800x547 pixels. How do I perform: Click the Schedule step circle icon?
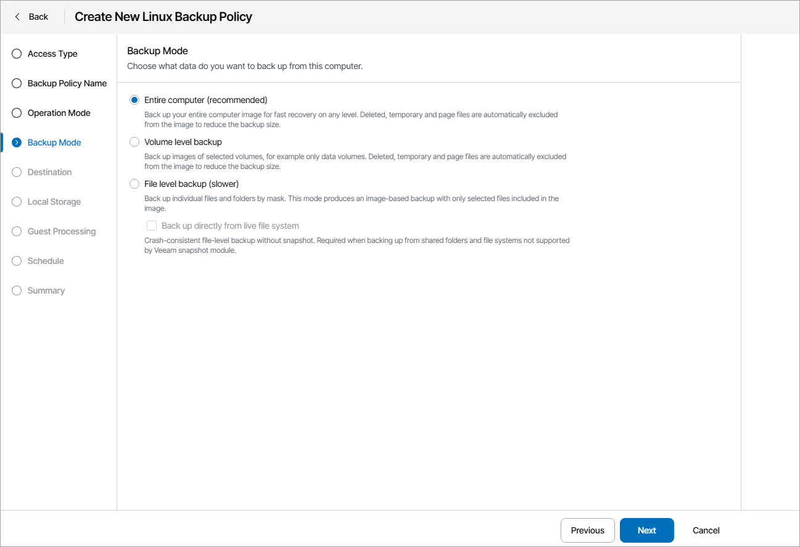pyautogui.click(x=17, y=261)
